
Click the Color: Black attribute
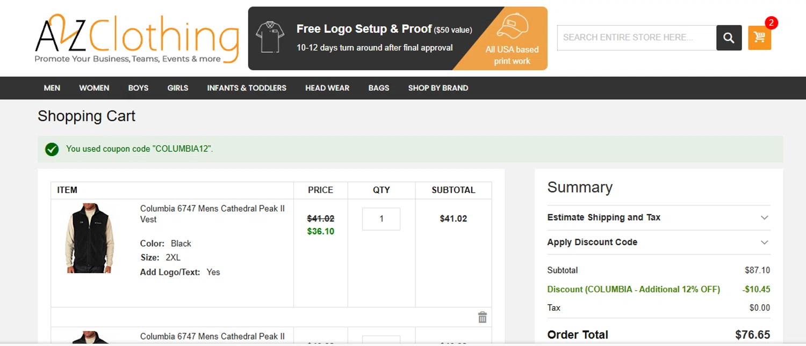[x=165, y=244]
